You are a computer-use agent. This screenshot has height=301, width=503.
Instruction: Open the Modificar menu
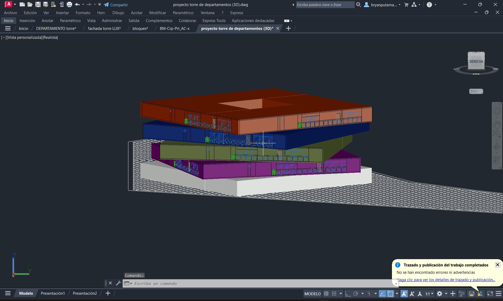click(x=157, y=13)
